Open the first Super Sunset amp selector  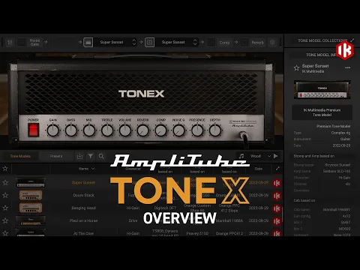pyautogui.click(x=112, y=42)
